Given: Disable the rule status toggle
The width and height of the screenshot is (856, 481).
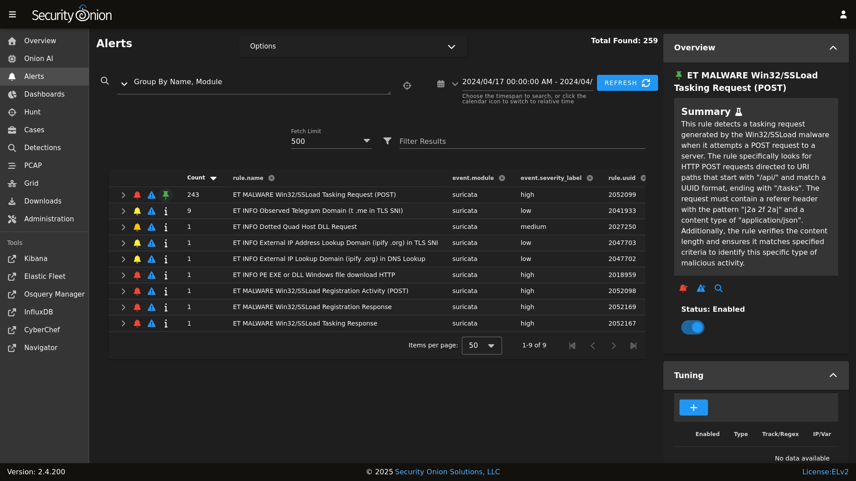Looking at the screenshot, I should coord(692,327).
